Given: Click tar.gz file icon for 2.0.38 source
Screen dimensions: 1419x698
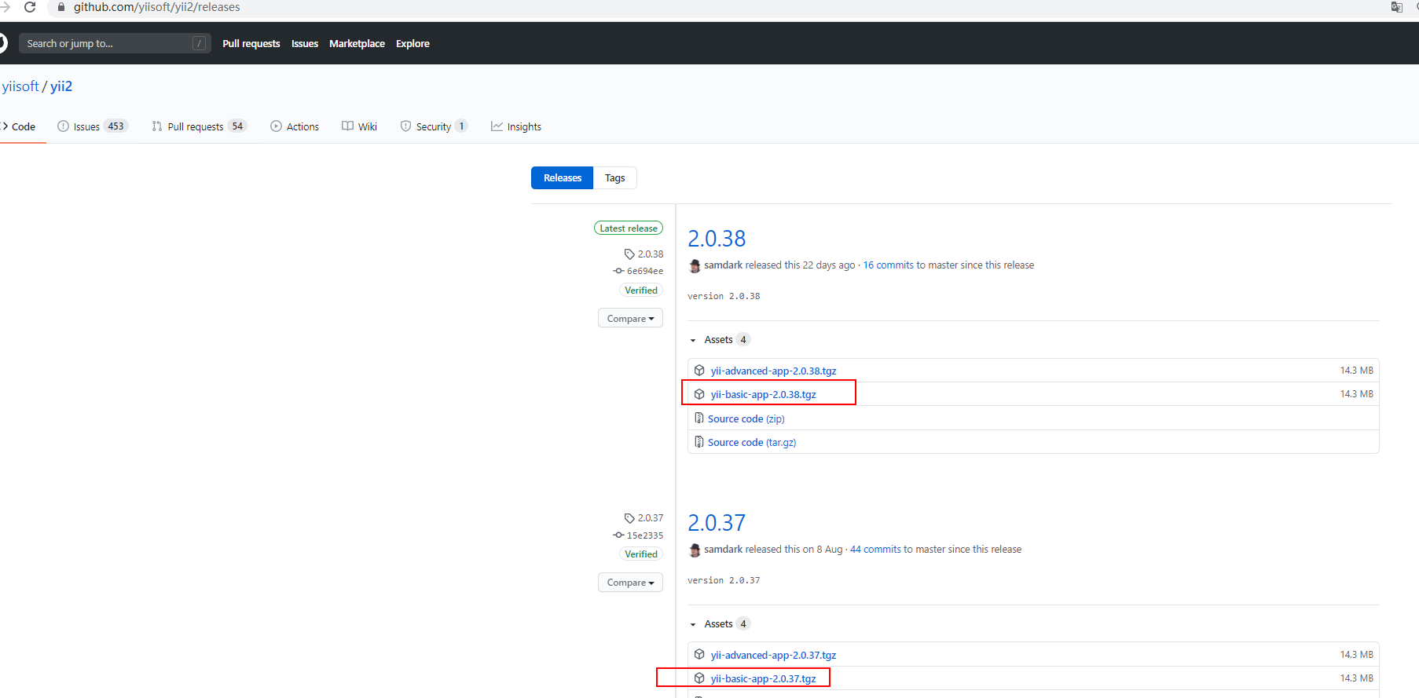Looking at the screenshot, I should point(699,441).
